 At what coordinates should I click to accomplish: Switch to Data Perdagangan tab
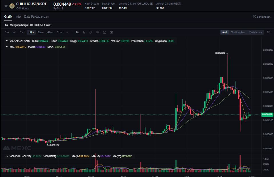pos(36,17)
